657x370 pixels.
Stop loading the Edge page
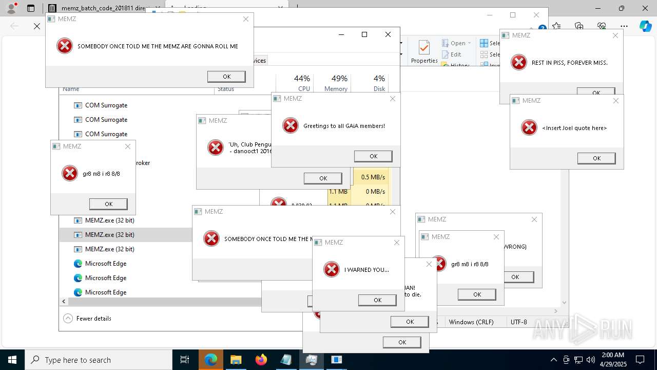click(37, 26)
